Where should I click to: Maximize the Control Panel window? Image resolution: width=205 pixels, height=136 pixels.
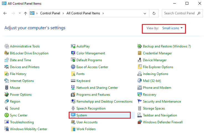[x=187, y=3]
